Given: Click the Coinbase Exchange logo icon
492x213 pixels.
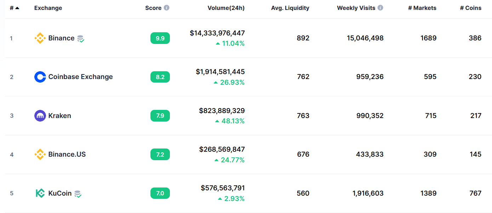Looking at the screenshot, I should [x=40, y=77].
